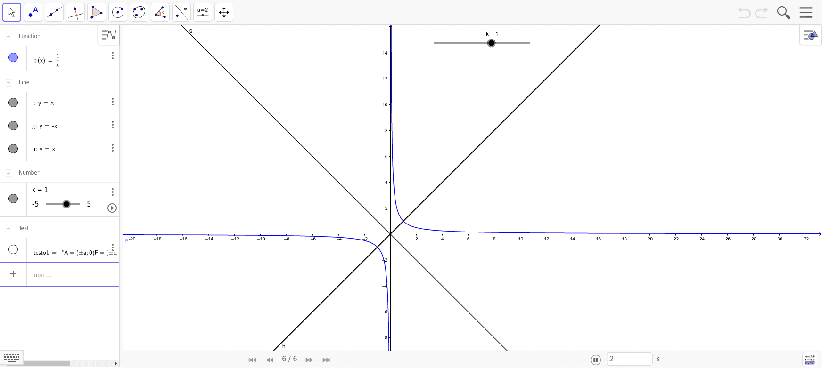The width and height of the screenshot is (822, 368).
Task: Open more options for p(x)
Action: tap(113, 56)
